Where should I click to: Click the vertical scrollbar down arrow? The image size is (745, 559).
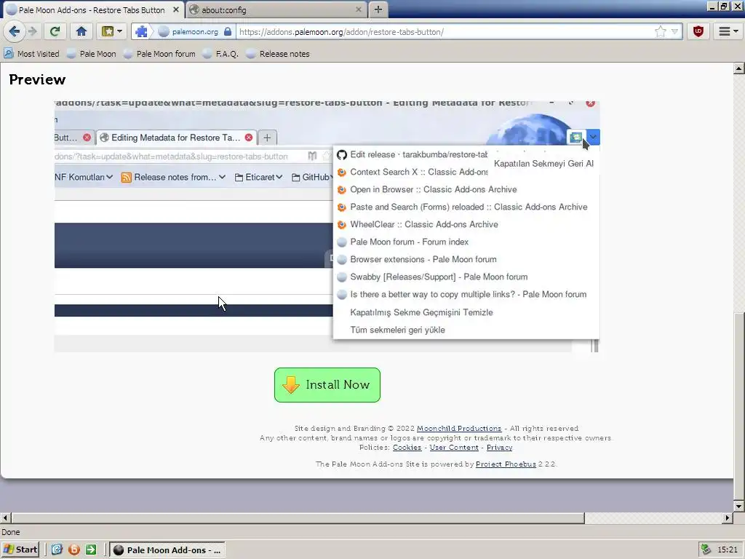739,506
